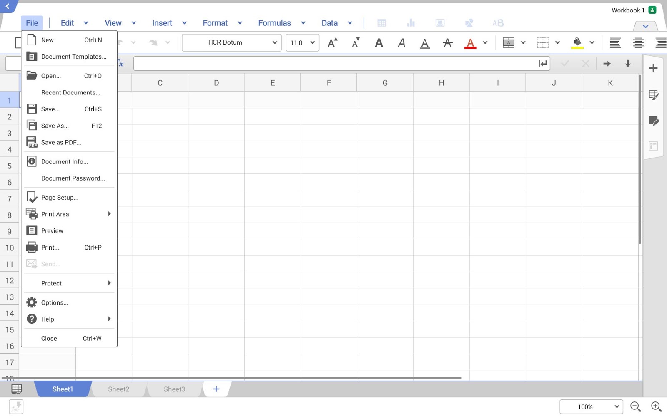Open the Format menu
Screen dimensions: 667x416
215,23
